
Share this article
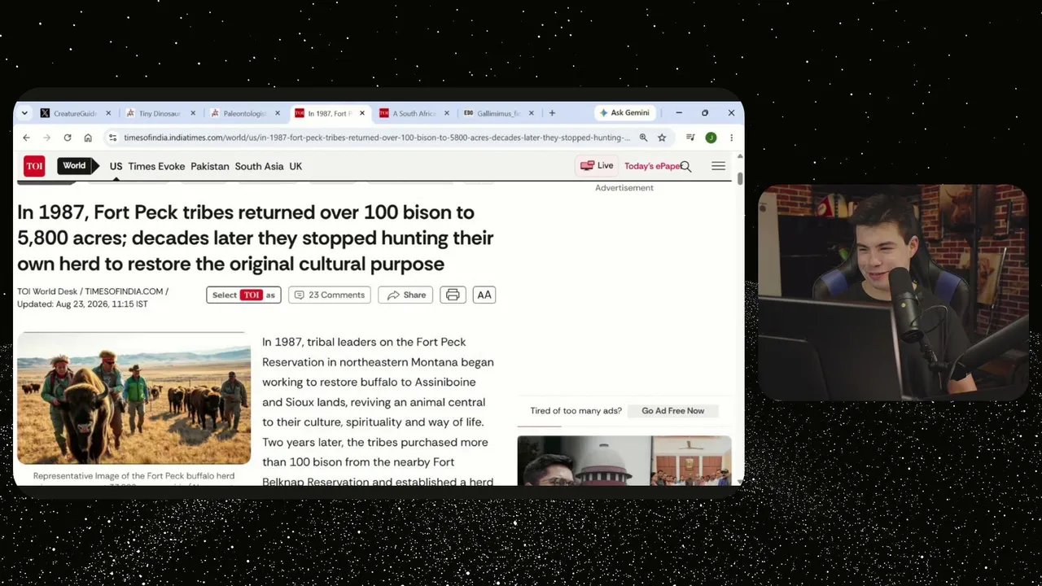(405, 295)
